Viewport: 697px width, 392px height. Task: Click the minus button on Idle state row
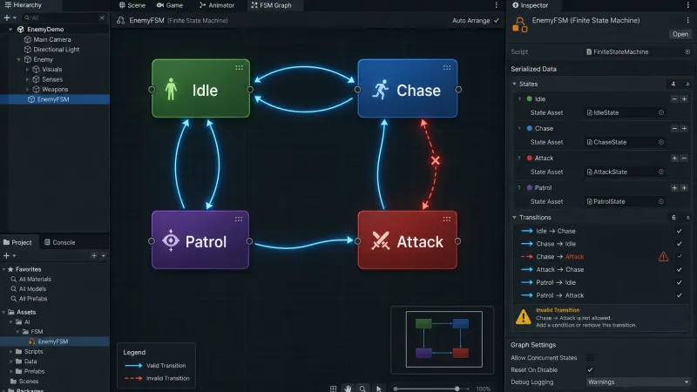[674, 99]
